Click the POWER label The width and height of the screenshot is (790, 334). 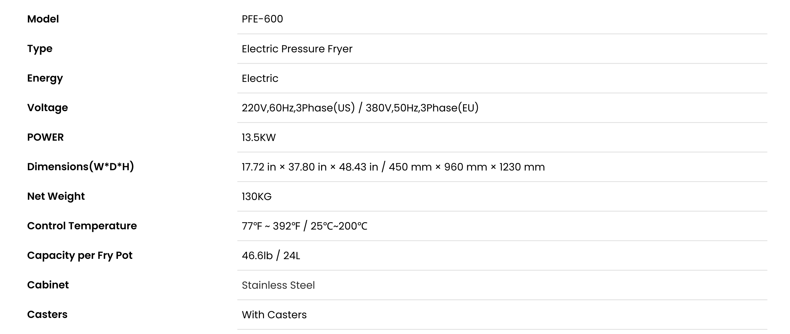(45, 137)
